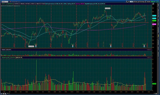The width and height of the screenshot is (160, 95).
Task: Expand the symbol field dropdown arrow
Action: [x=9, y=2]
